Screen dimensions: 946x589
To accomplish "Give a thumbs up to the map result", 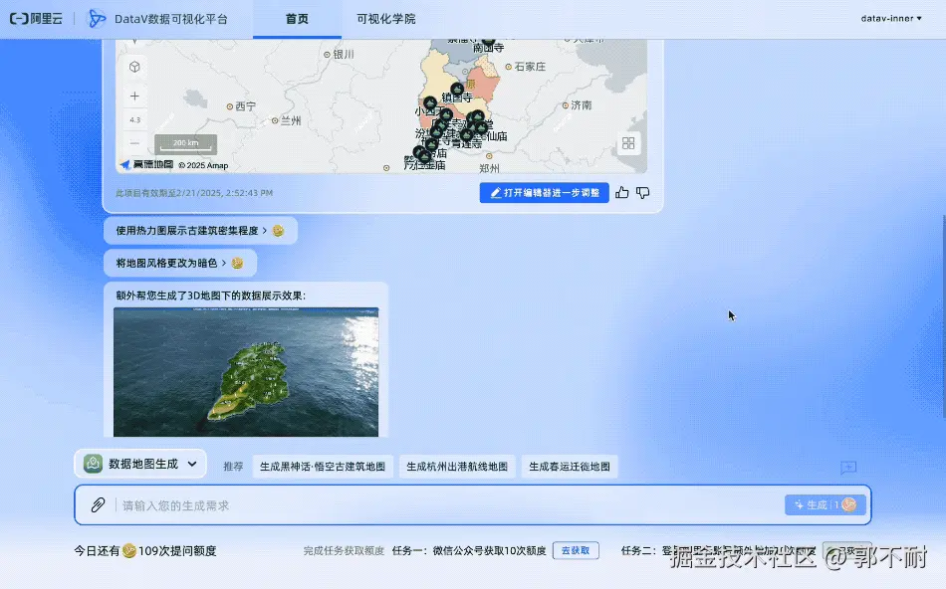I will (x=621, y=193).
